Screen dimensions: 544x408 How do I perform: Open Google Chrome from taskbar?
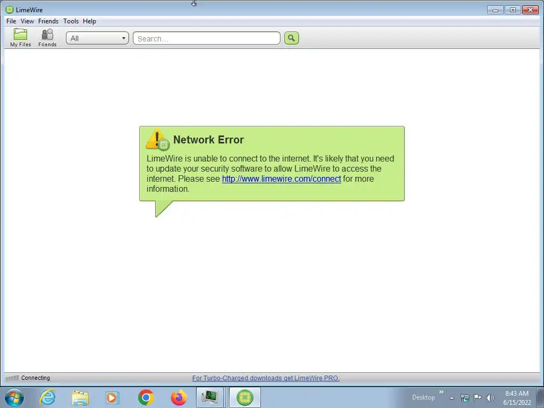pos(146,397)
